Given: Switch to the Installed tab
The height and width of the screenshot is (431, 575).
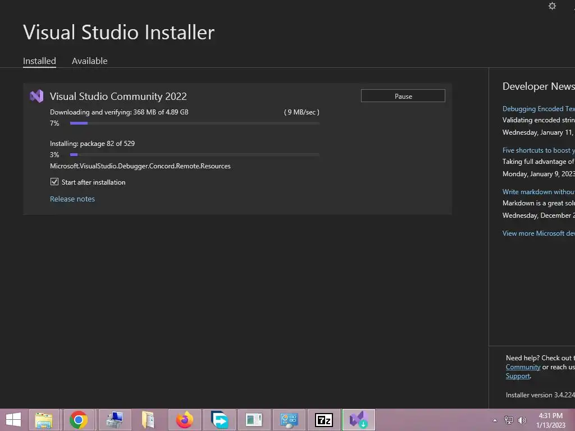Looking at the screenshot, I should 40,61.
